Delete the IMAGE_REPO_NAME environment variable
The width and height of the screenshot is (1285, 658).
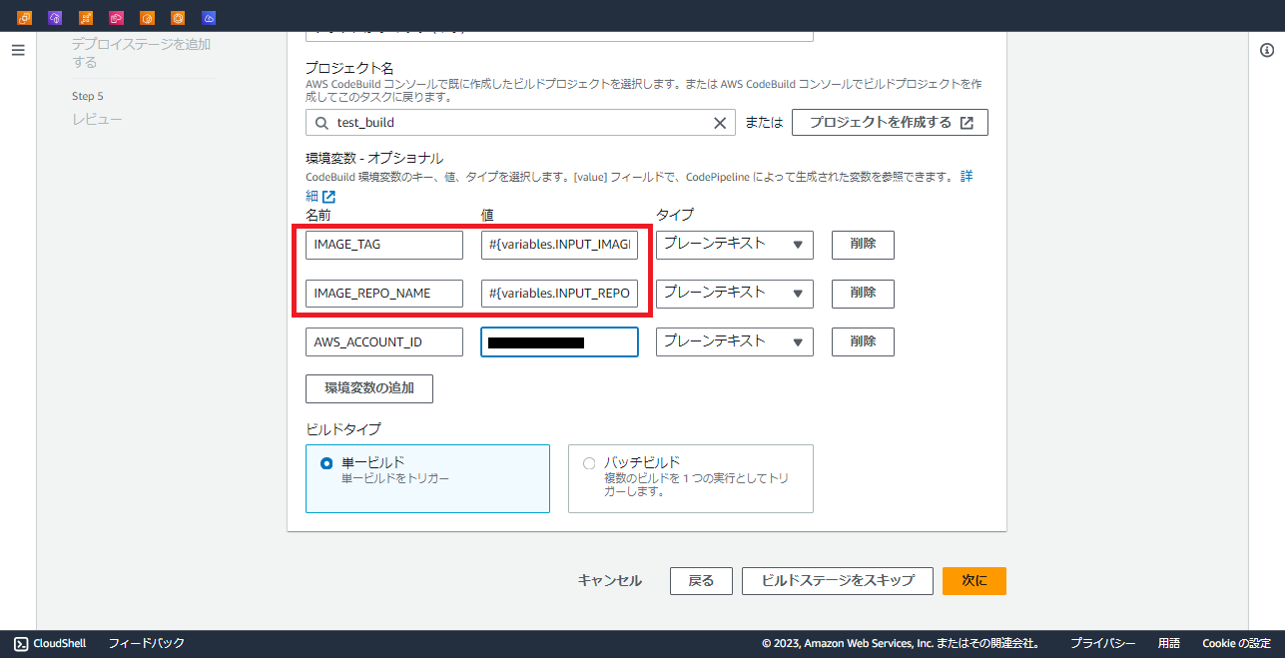click(x=863, y=294)
